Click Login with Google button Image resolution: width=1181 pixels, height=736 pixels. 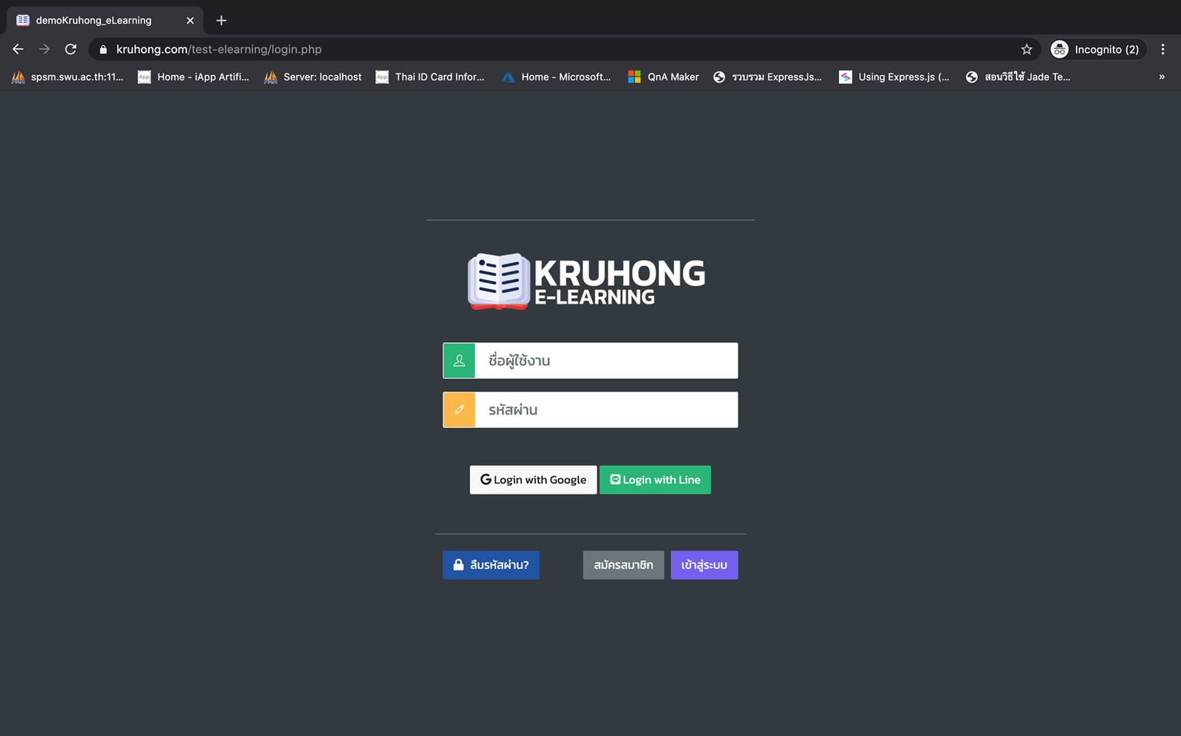pyautogui.click(x=533, y=480)
